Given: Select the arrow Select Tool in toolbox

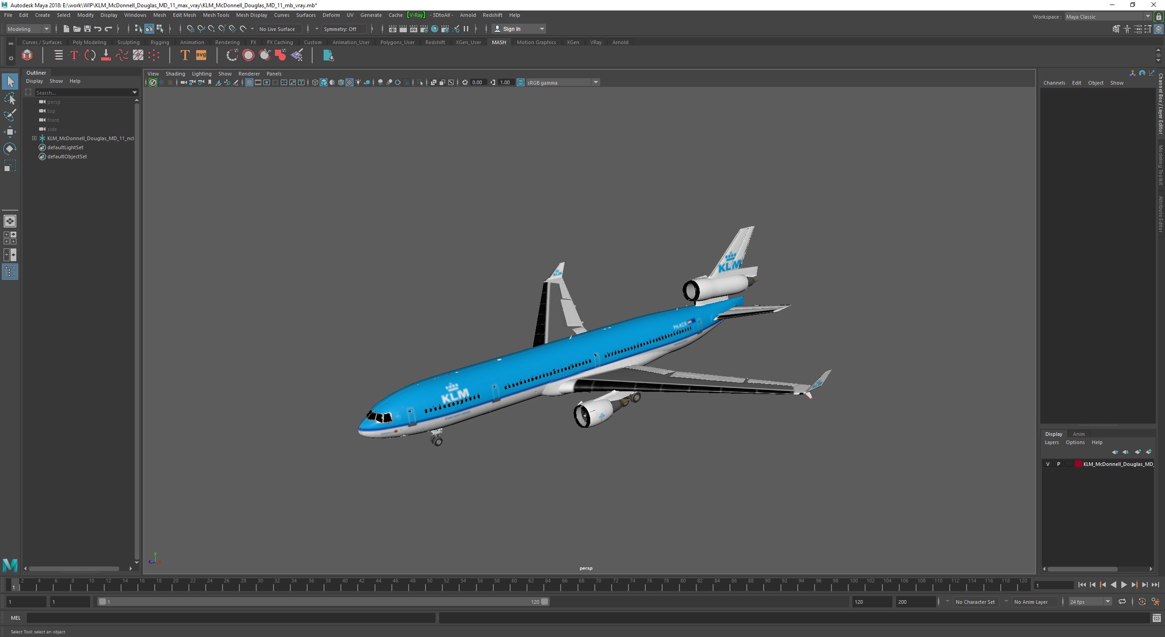Looking at the screenshot, I should coord(10,81).
